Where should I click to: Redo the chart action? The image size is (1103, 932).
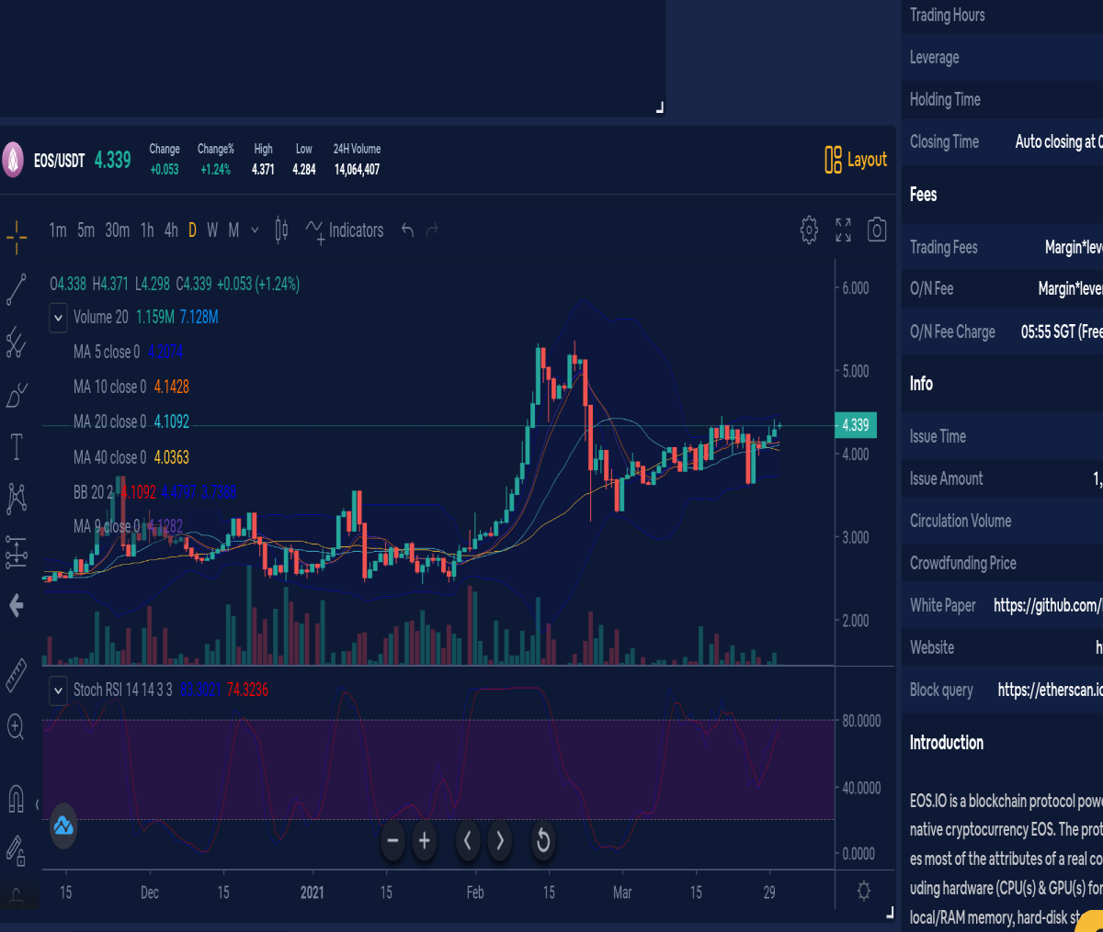tap(432, 230)
